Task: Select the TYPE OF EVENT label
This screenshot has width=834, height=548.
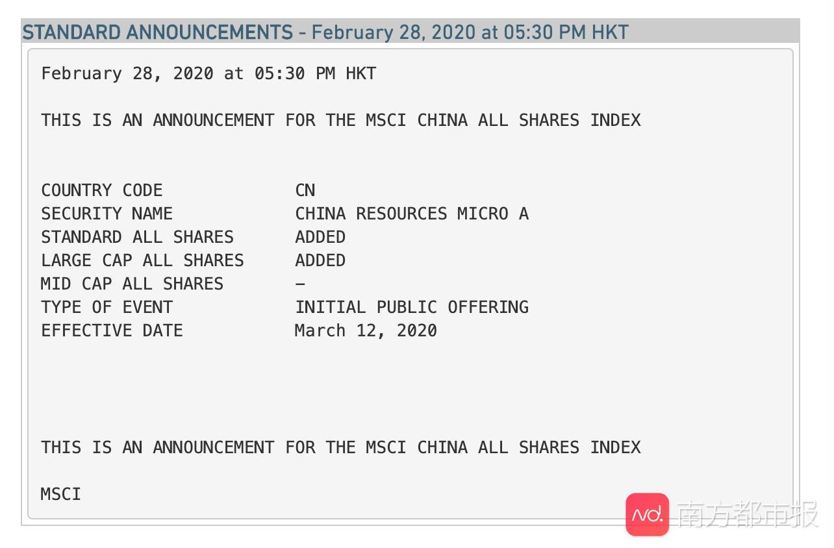Action: pos(107,307)
